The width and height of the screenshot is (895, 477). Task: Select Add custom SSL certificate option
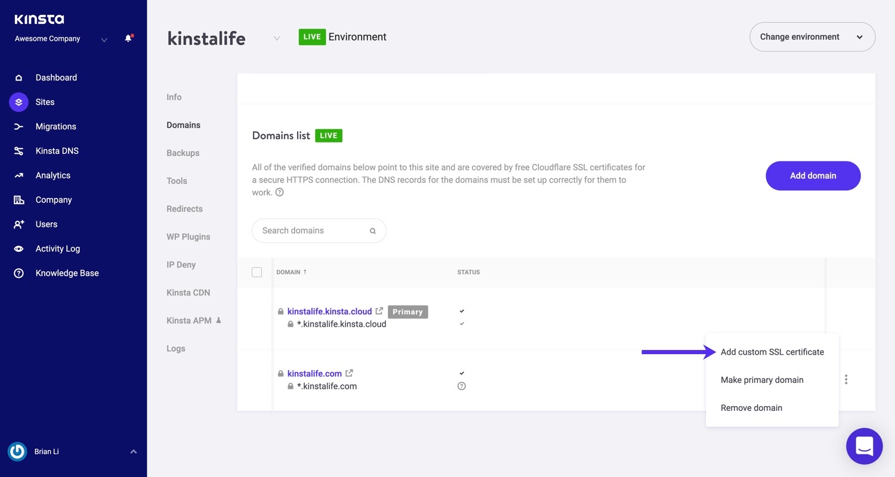772,352
